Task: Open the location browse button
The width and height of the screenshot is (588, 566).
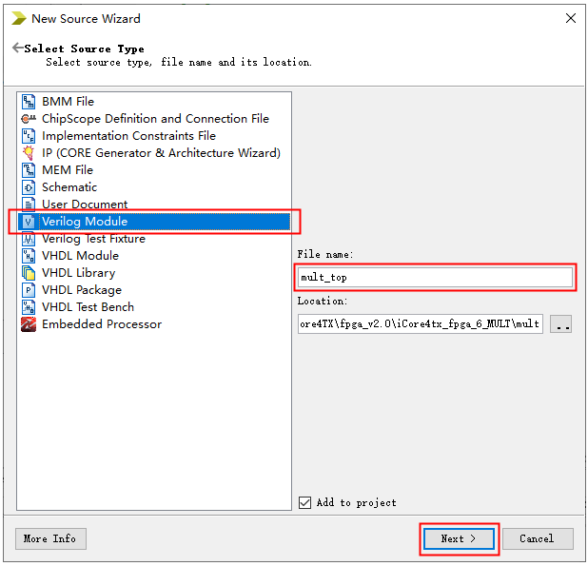Action: click(560, 324)
